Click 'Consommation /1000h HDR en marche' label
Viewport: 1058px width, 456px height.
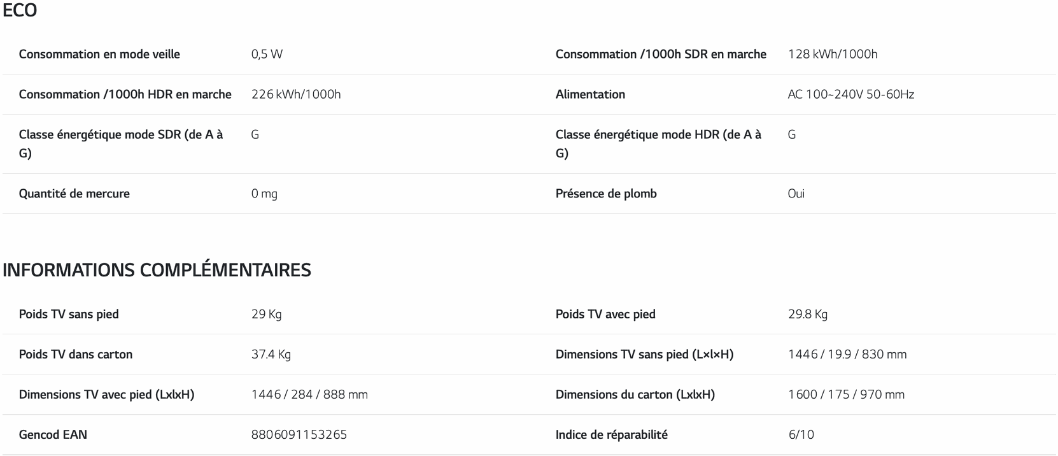(x=125, y=94)
